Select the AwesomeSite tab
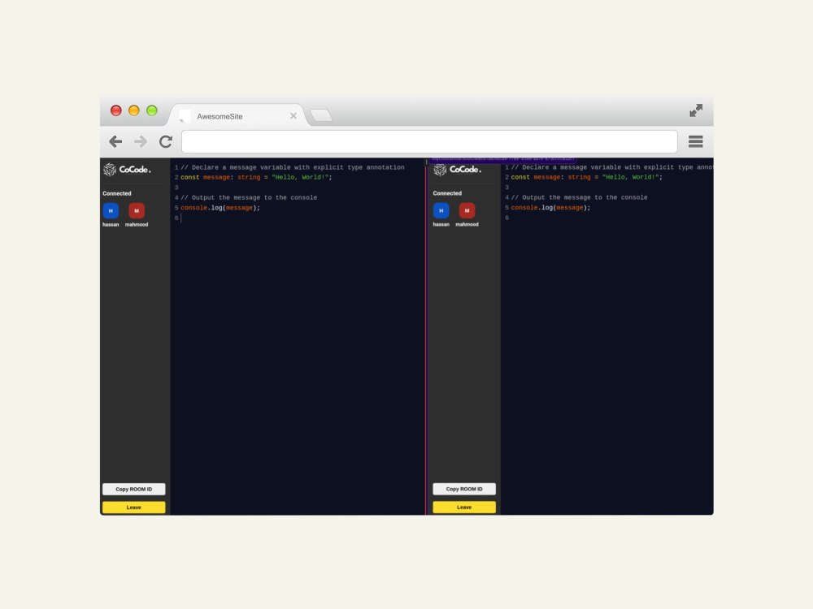 237,116
